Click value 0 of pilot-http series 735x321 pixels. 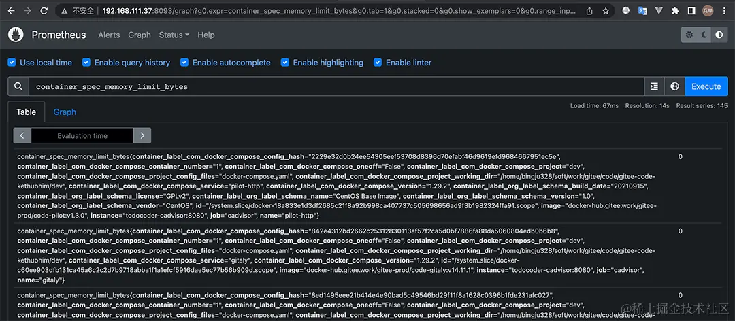tap(680, 156)
